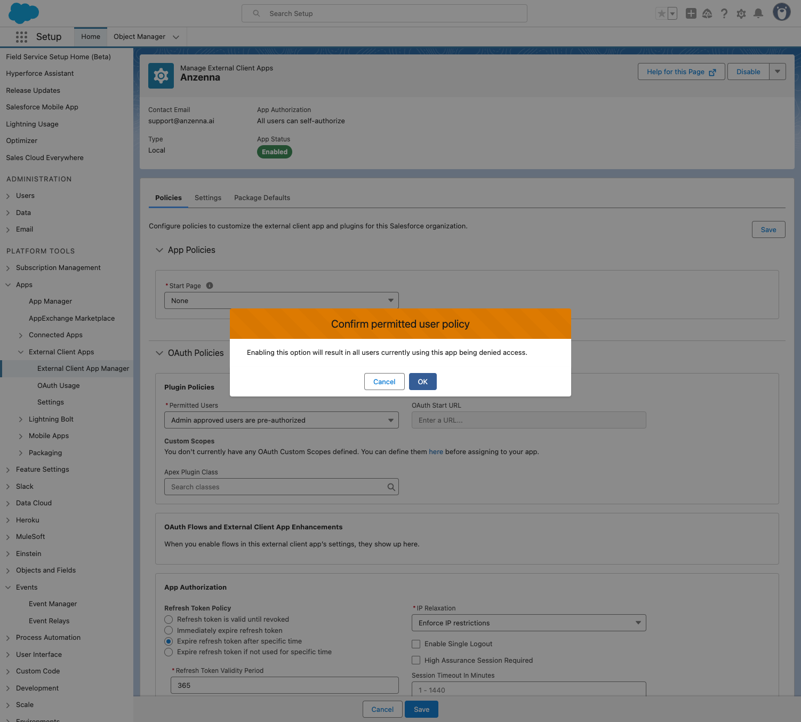Click Cancel in the confirm dialog
The width and height of the screenshot is (801, 722).
384,382
